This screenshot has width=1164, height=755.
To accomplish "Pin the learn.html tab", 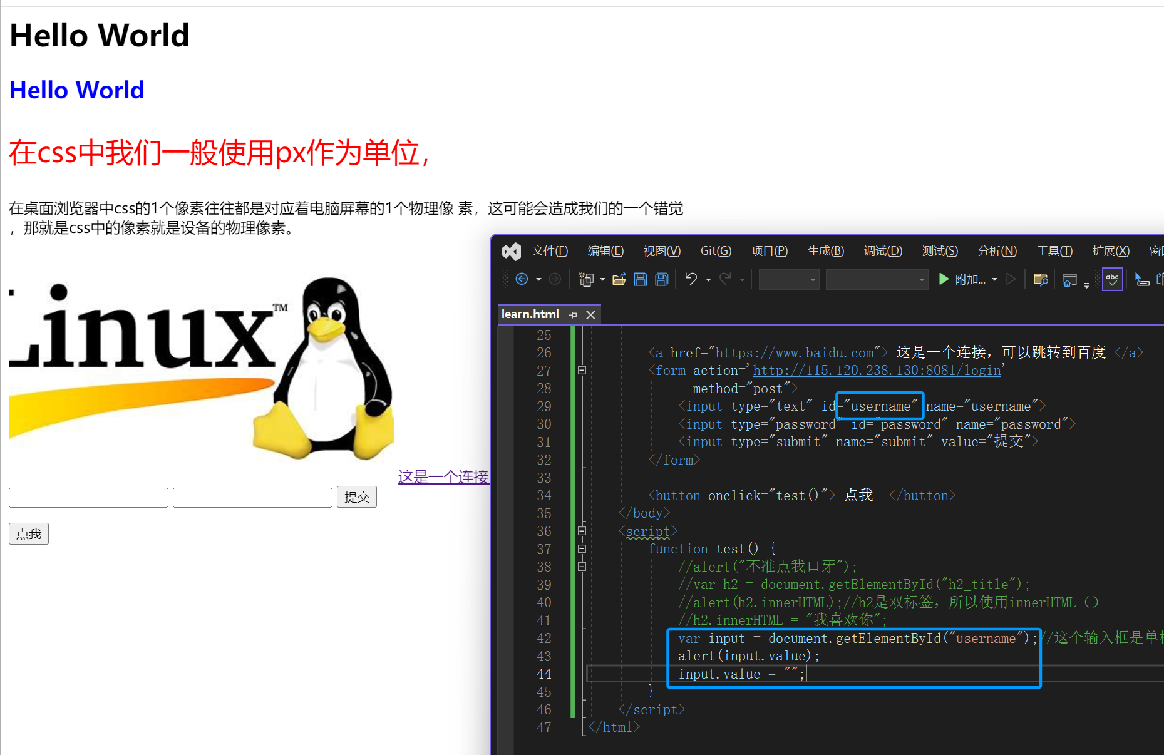I will point(573,315).
